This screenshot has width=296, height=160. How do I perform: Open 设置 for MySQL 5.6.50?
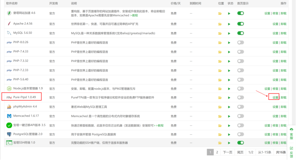(x=275, y=33)
